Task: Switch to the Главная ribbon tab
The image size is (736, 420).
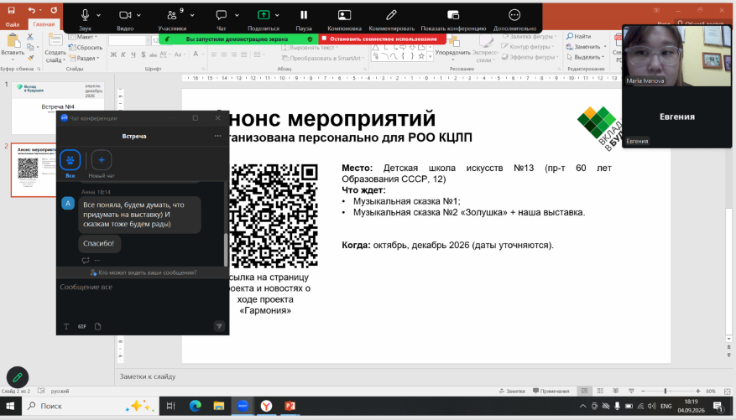Action: point(44,24)
